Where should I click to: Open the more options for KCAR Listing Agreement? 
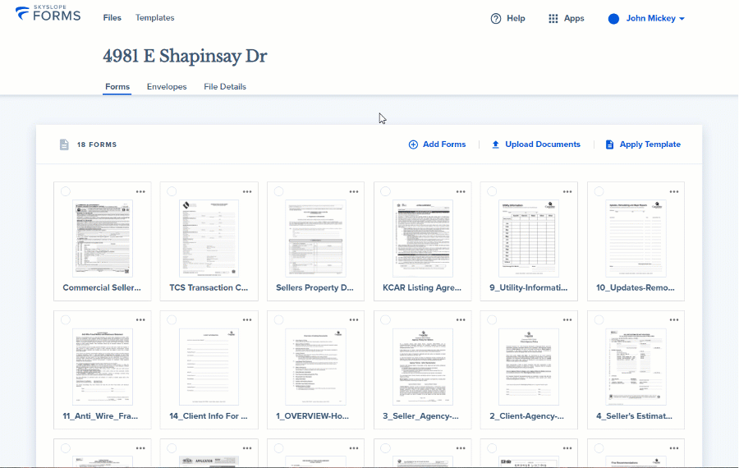(x=461, y=192)
